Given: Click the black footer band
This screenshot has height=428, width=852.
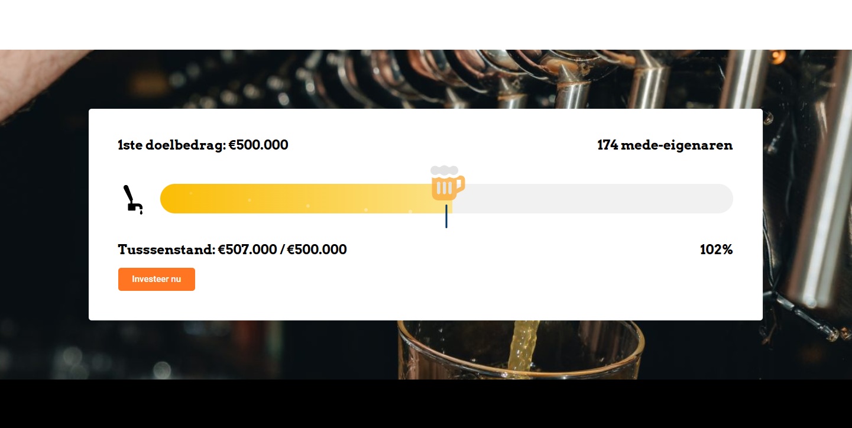Looking at the screenshot, I should click(426, 404).
